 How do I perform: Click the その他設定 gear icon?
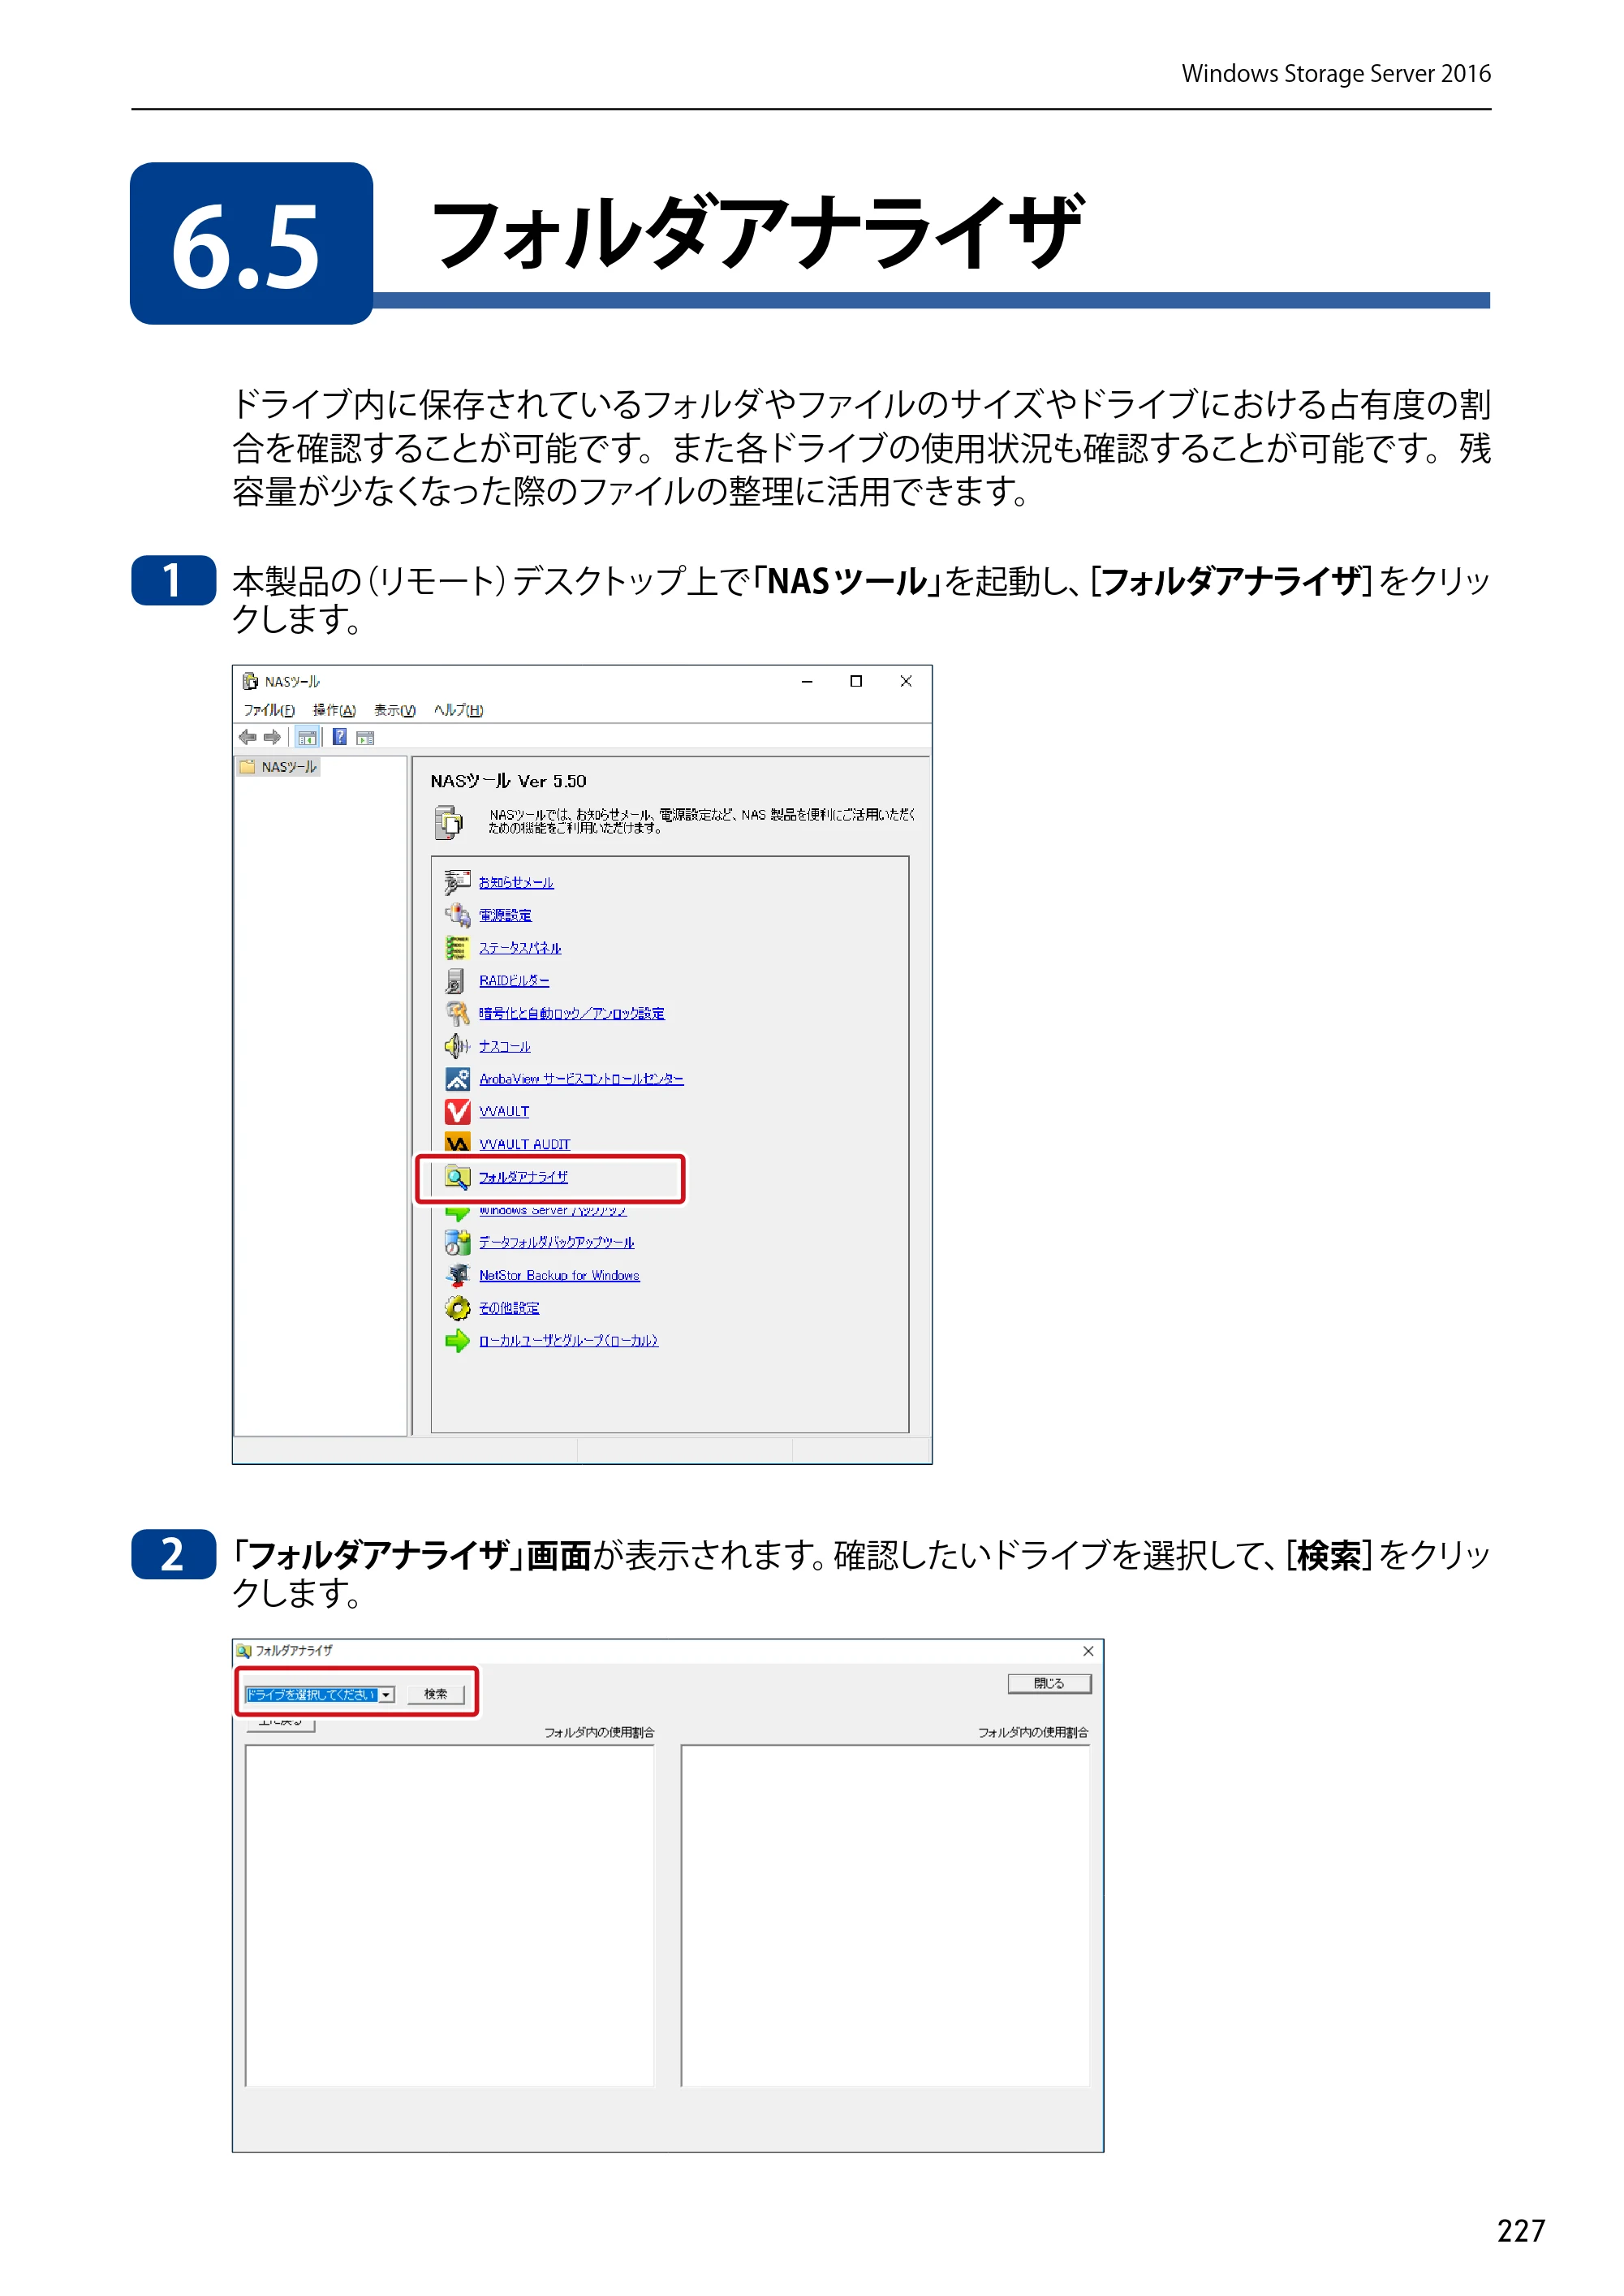(x=457, y=1308)
